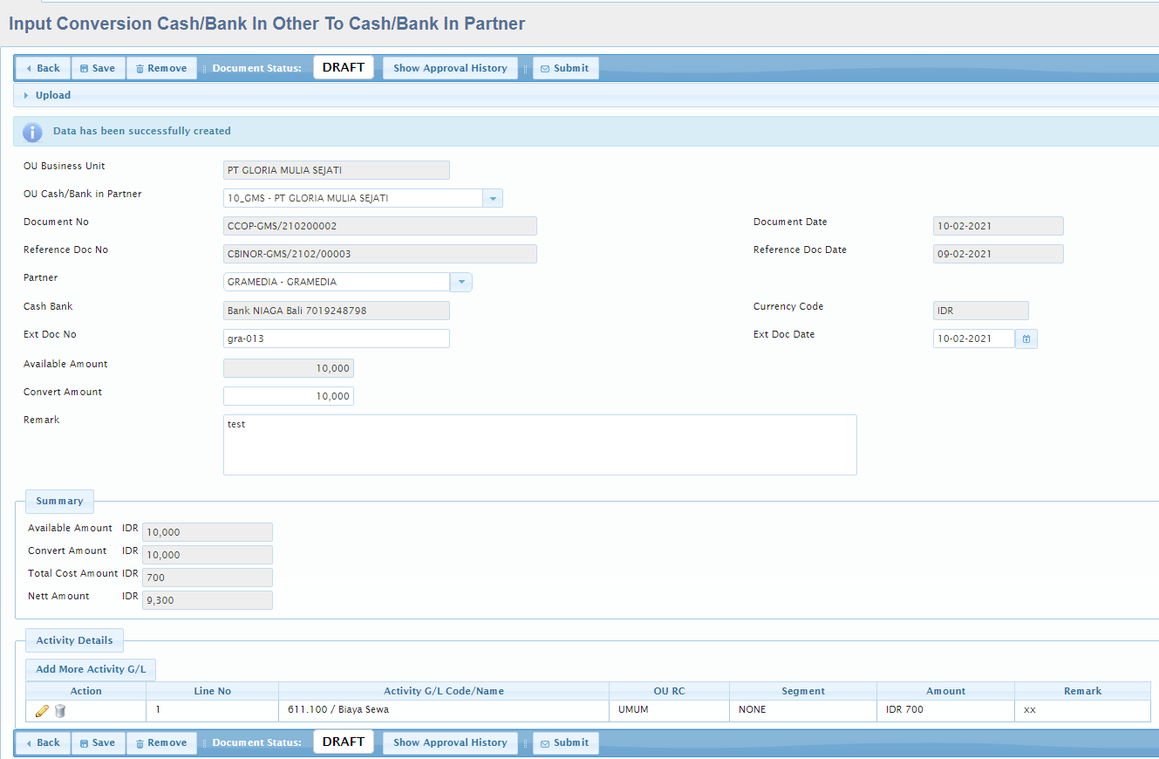Click the xx remark cell
This screenshot has width=1159, height=759.
point(1083,710)
